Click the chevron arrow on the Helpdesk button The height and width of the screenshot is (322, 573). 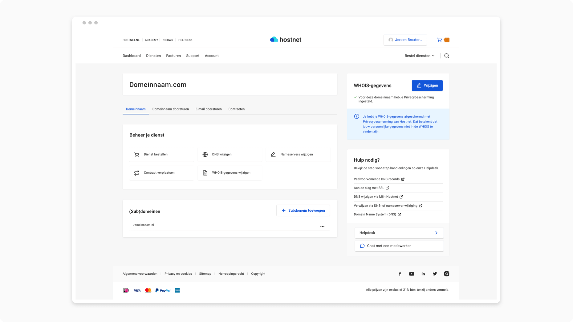tap(436, 233)
